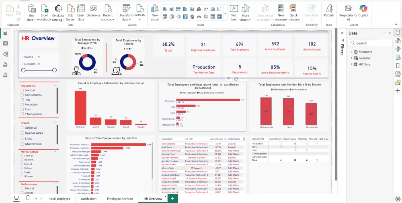
Task: Open the Selection pane icon
Action: [x=398, y=82]
